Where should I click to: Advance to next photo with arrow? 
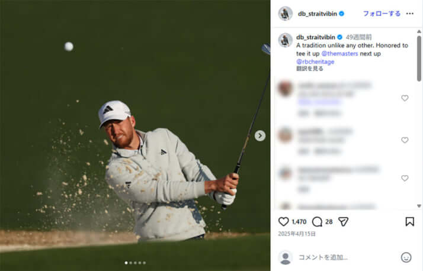click(x=260, y=135)
